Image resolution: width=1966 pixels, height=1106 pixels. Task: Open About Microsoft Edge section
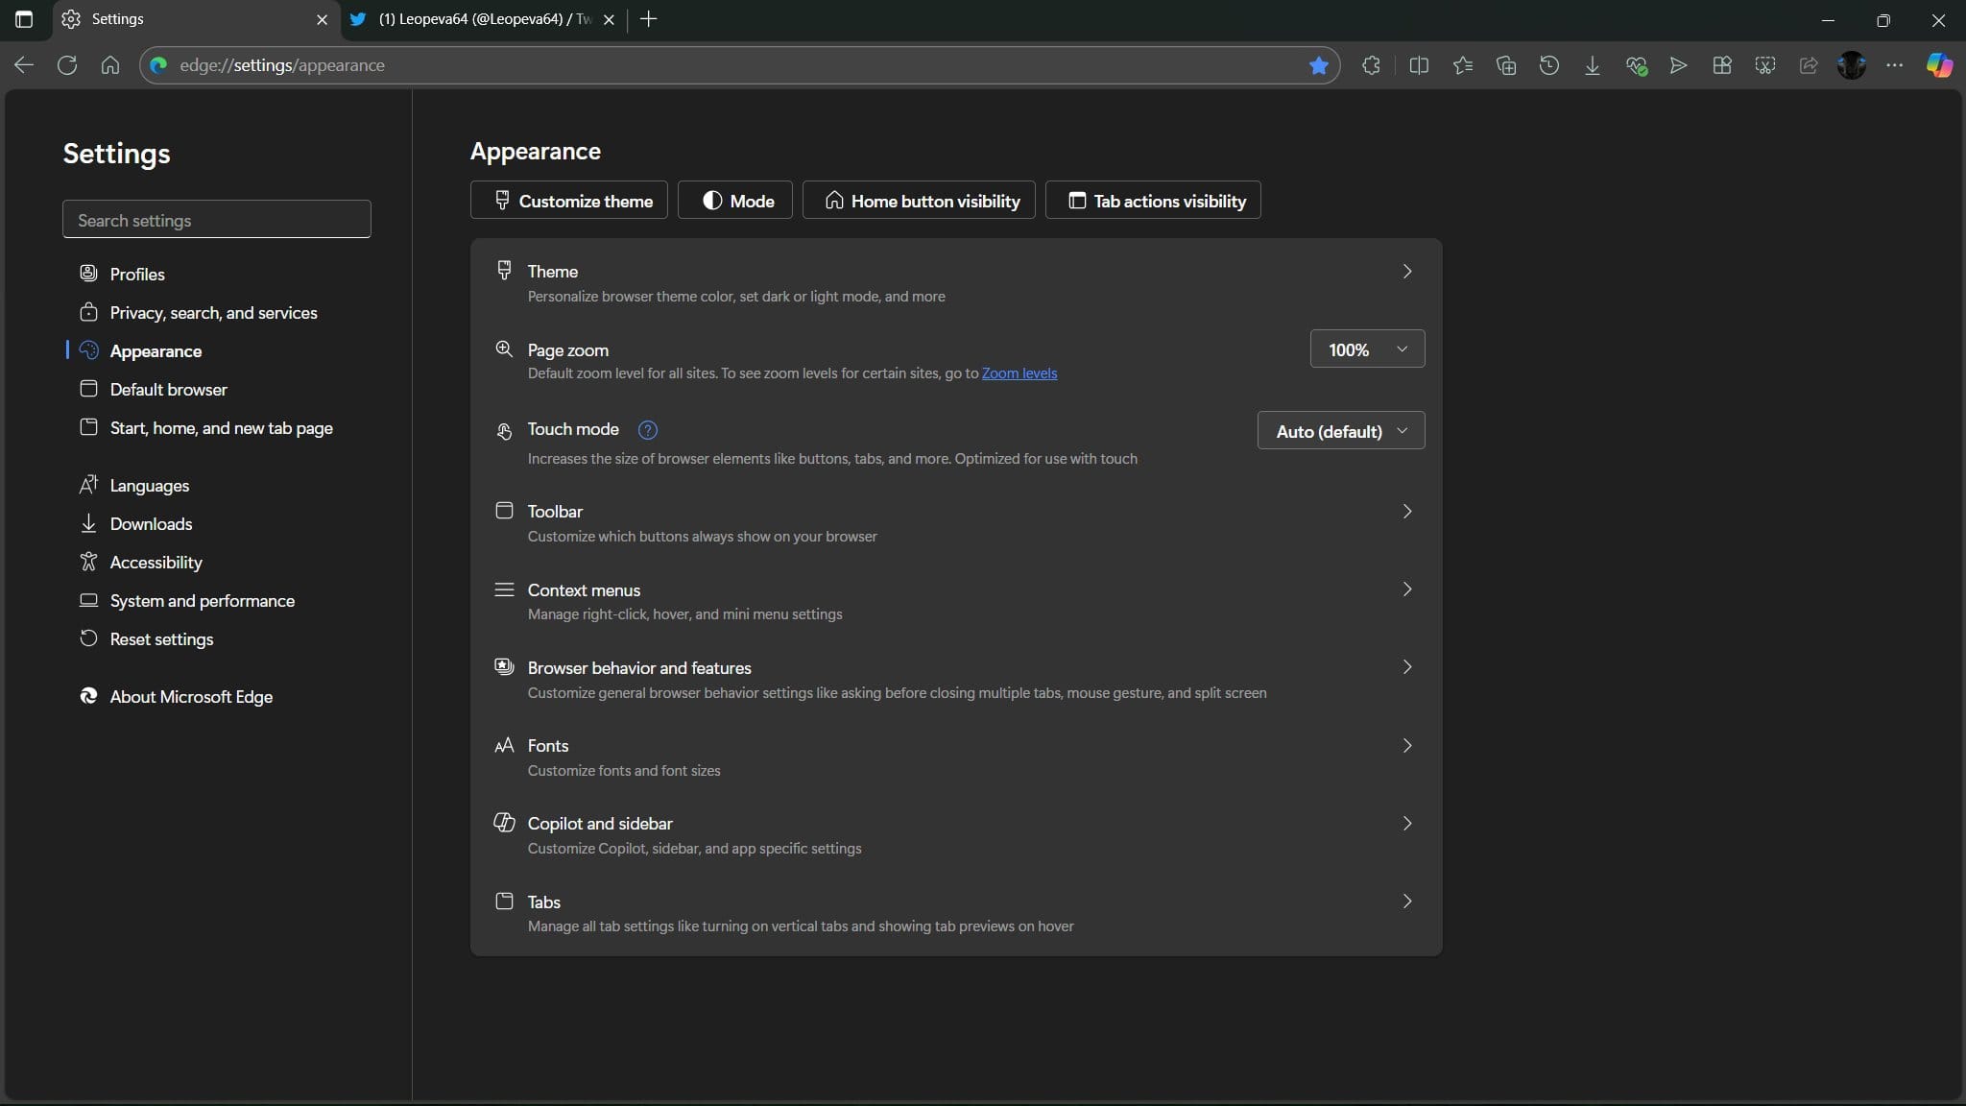click(190, 697)
